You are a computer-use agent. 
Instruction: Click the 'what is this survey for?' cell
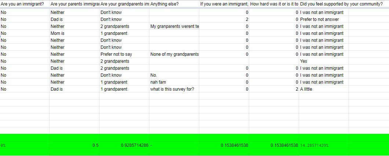pyautogui.click(x=174, y=89)
